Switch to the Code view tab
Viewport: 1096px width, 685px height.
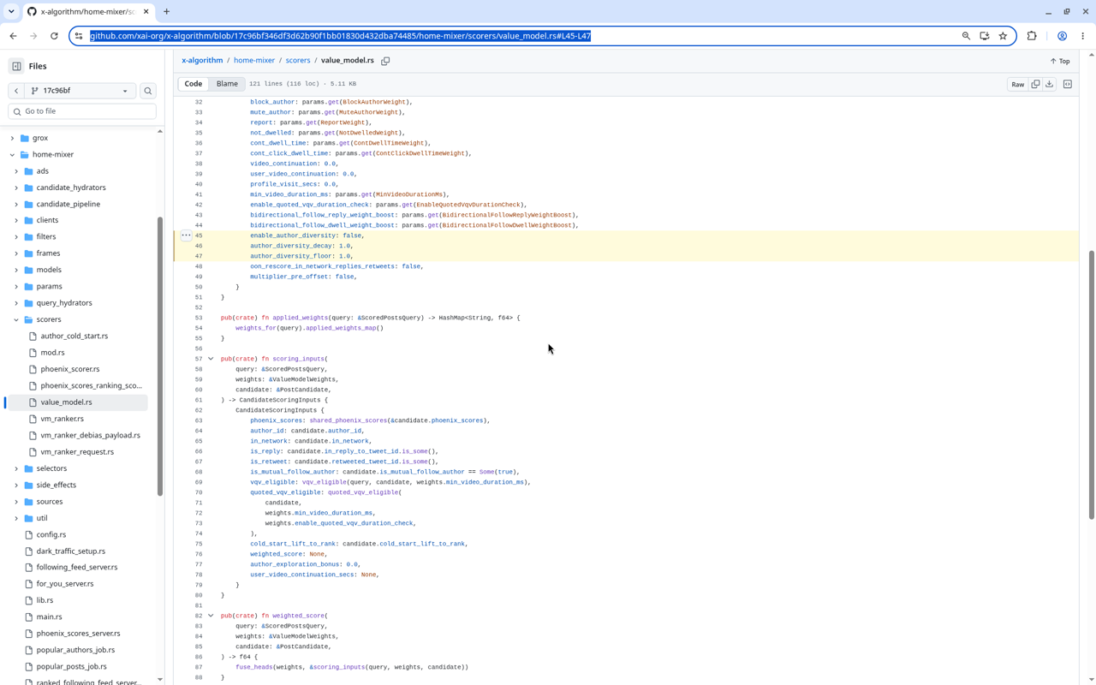194,84
